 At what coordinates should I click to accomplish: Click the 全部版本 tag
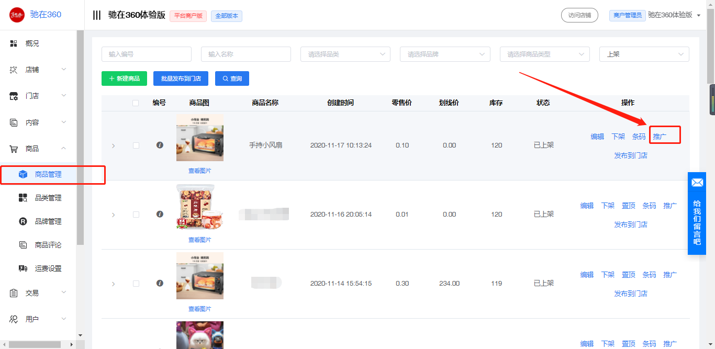tap(227, 16)
